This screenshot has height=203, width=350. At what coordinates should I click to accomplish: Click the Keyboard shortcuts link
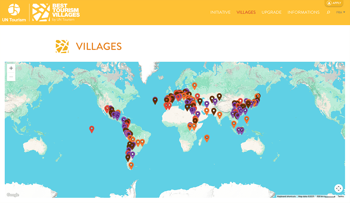tap(286, 196)
